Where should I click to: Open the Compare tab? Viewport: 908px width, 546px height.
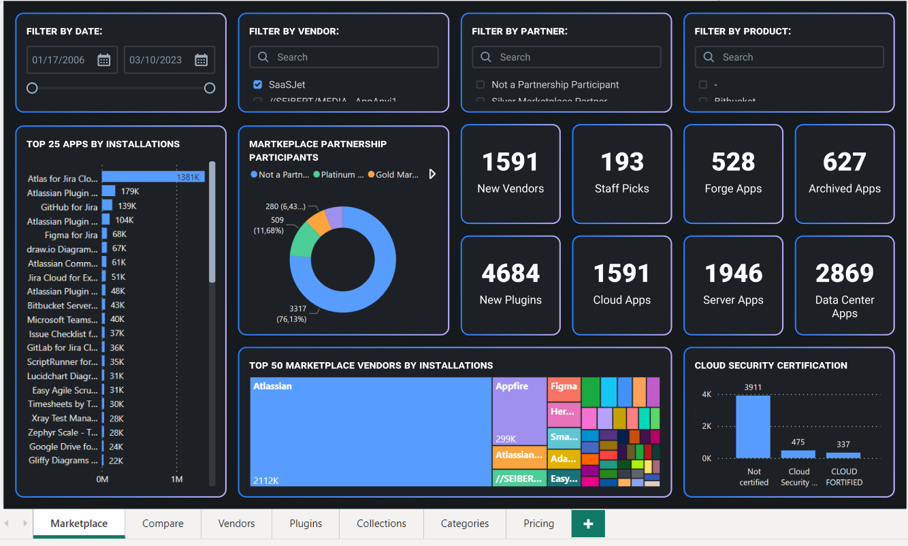coord(163,524)
